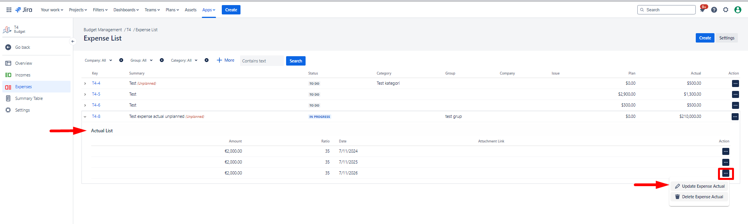Open the T4-4 issue link
This screenshot has height=224, width=748.
(96, 83)
